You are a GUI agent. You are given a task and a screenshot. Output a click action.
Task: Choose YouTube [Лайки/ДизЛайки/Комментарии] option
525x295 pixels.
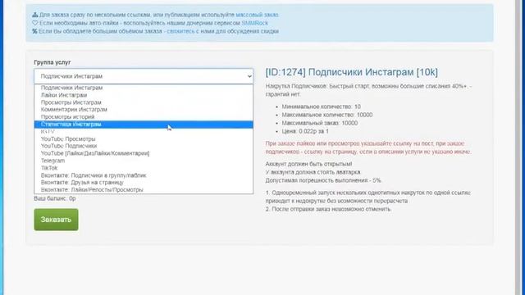144,153
